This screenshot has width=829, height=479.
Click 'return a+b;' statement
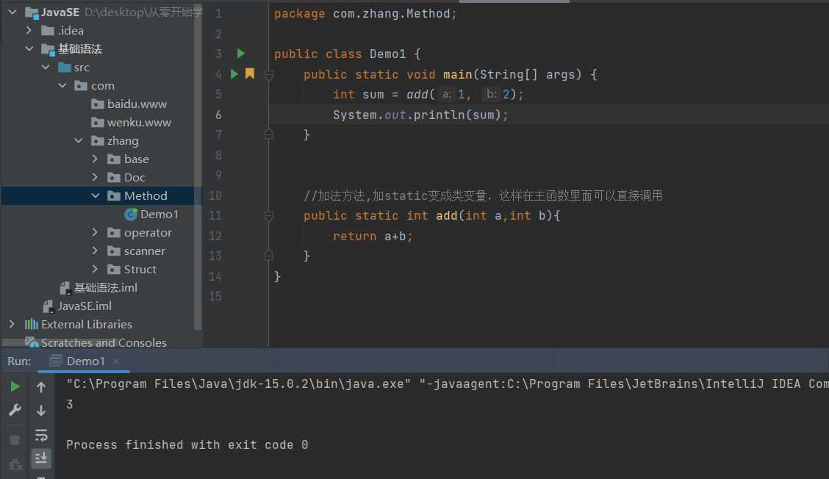(373, 237)
